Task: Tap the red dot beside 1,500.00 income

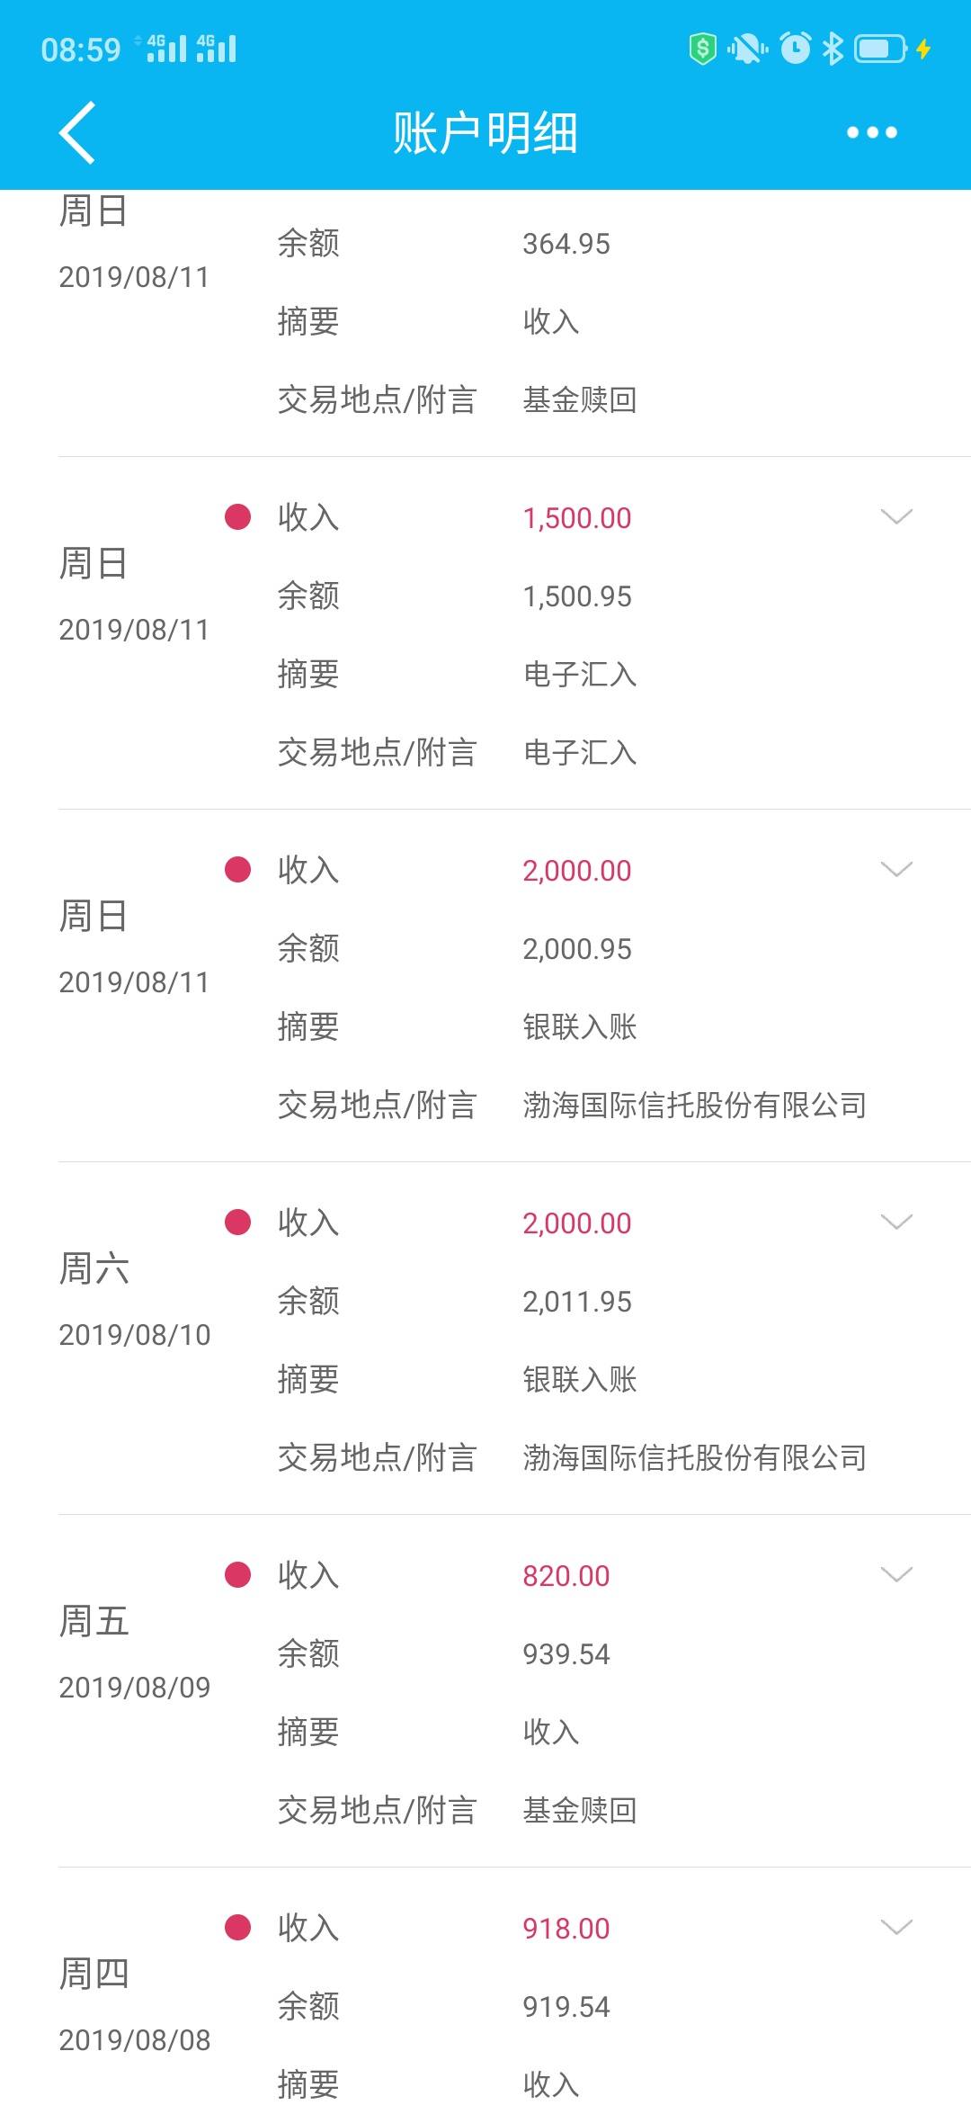Action: 237,517
